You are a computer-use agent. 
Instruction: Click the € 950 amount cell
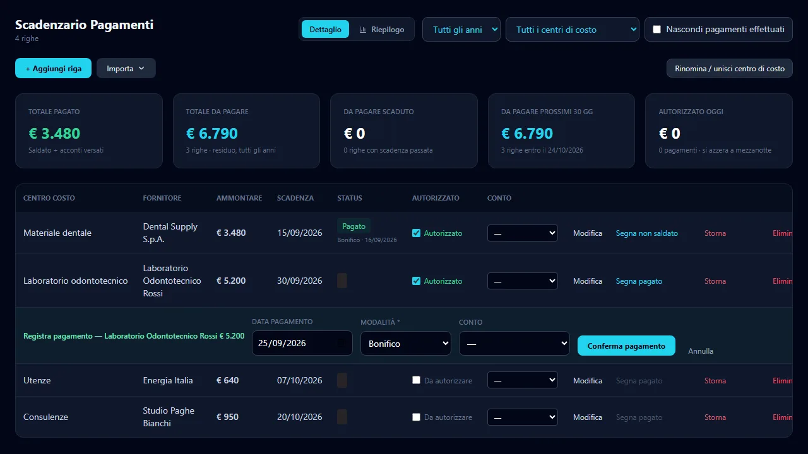228,417
